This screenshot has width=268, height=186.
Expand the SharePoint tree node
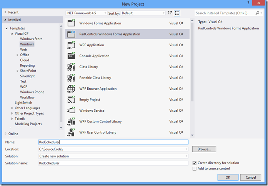click(17, 71)
